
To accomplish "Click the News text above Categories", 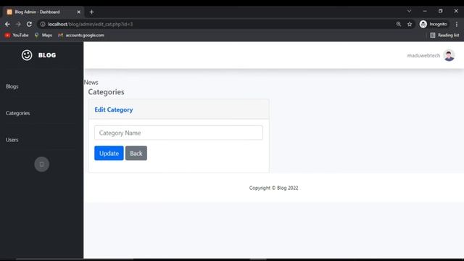I will pos(91,82).
